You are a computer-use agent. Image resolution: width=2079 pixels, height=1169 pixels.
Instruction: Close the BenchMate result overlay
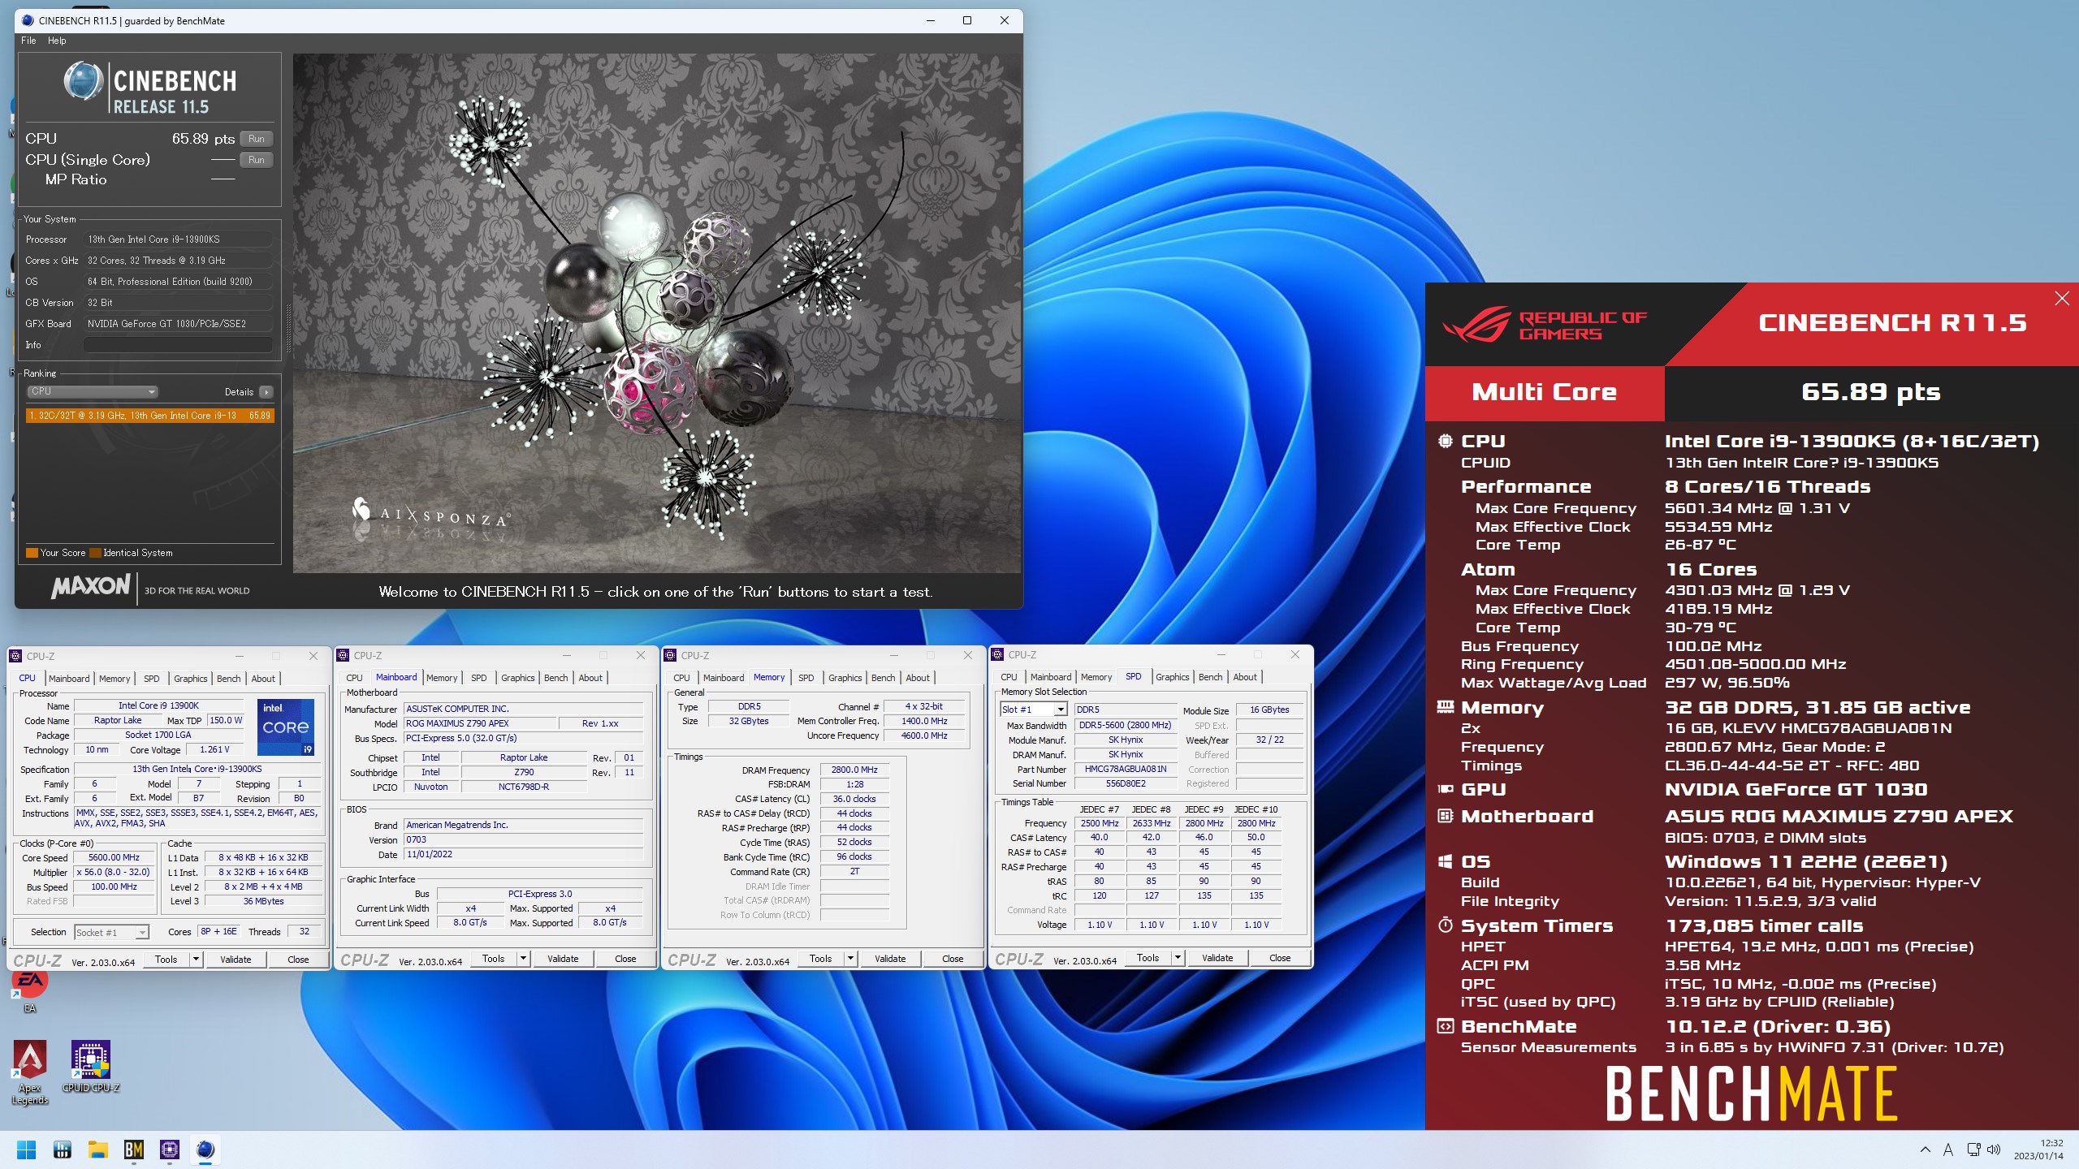2061,299
